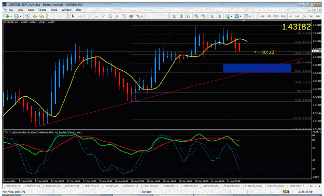Viewport: 324px width, 196px height.
Task: Open the Periodicity clock icon
Action: [x=237, y=16]
